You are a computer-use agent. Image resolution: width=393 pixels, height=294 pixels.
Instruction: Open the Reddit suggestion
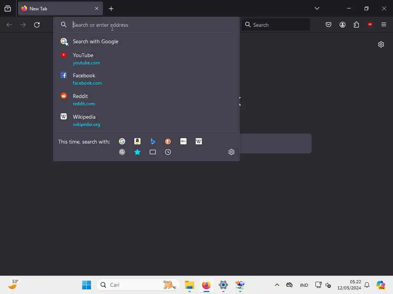coord(147,100)
